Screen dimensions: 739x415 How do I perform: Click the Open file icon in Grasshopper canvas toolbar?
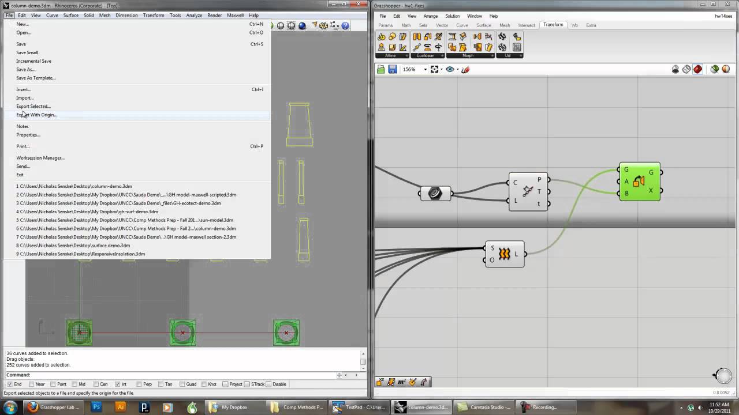[x=381, y=69]
